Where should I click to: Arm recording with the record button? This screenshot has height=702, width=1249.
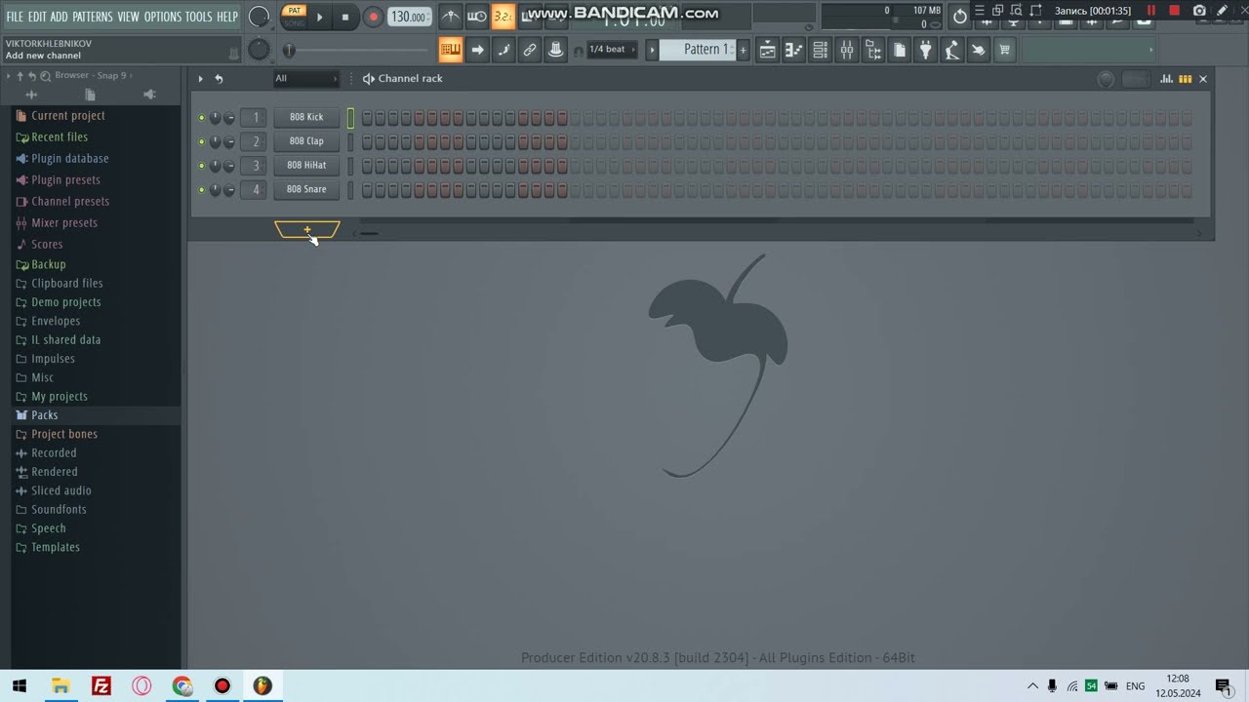[x=373, y=17]
